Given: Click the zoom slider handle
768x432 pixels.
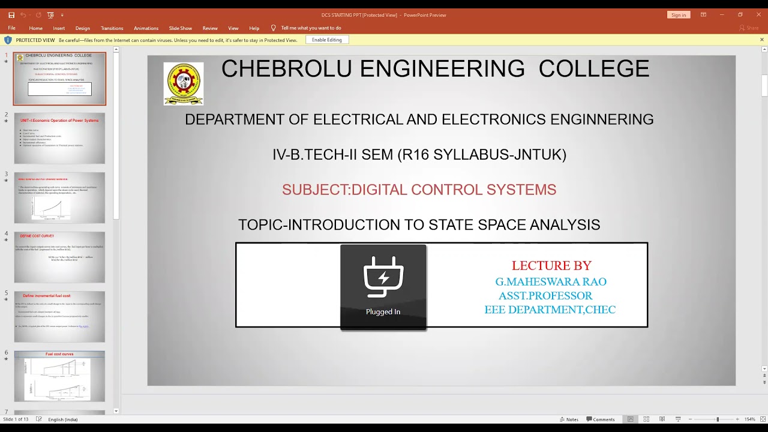Looking at the screenshot, I should pos(718,419).
